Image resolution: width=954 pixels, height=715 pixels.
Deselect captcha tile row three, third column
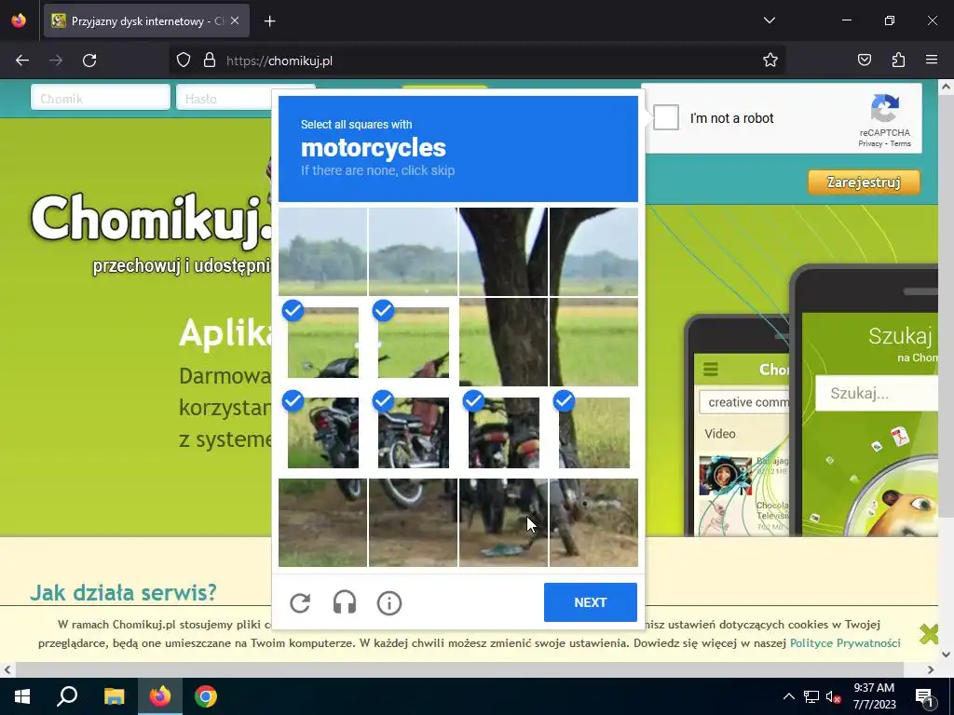coord(504,432)
